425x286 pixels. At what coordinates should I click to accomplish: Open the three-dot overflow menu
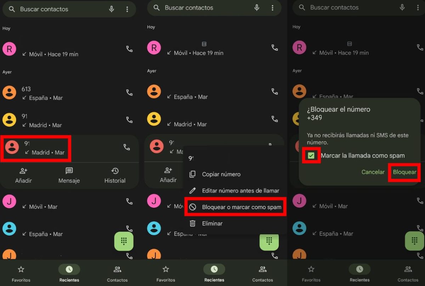(127, 9)
